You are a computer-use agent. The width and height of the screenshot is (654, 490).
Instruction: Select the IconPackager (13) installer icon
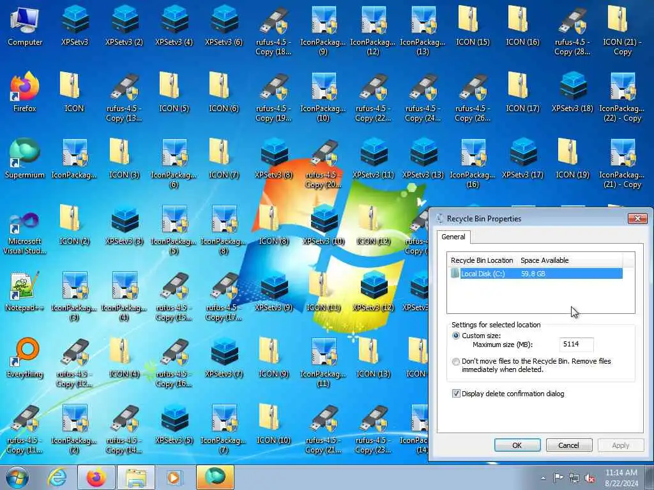point(423,31)
